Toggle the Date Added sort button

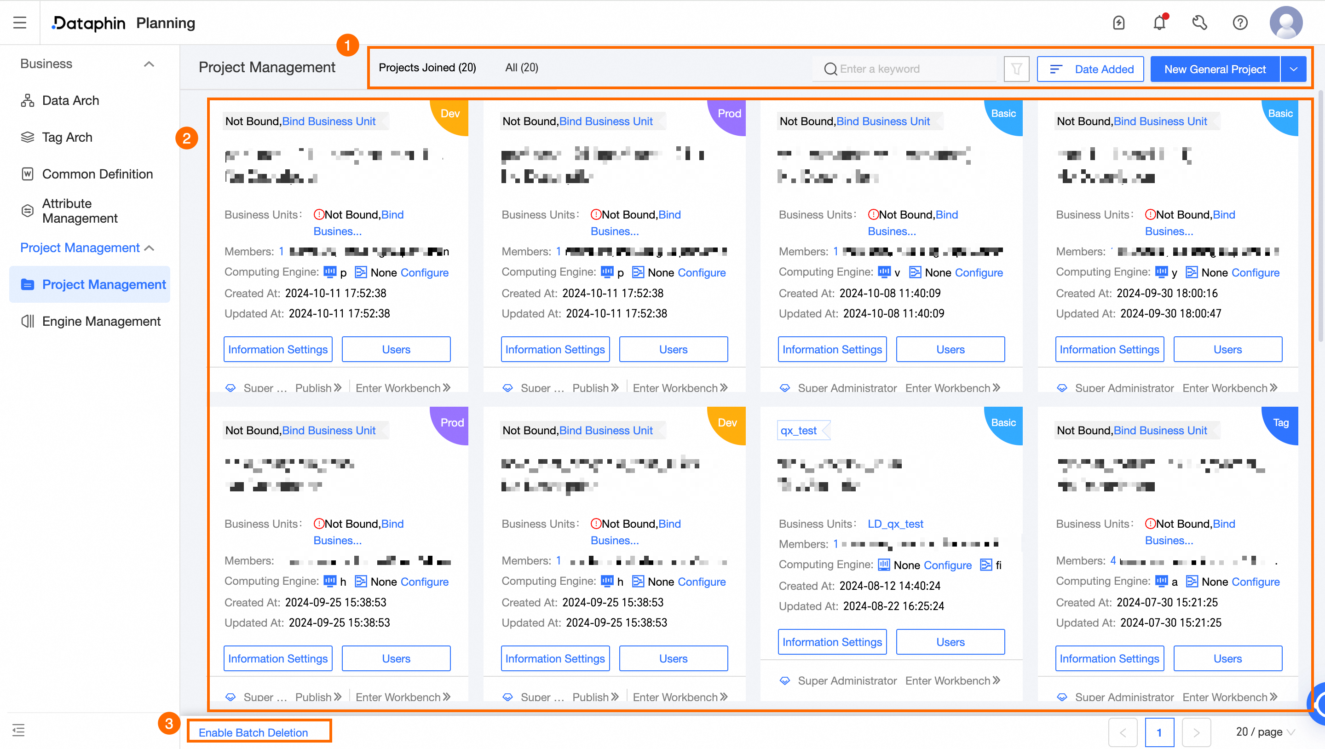click(x=1090, y=69)
